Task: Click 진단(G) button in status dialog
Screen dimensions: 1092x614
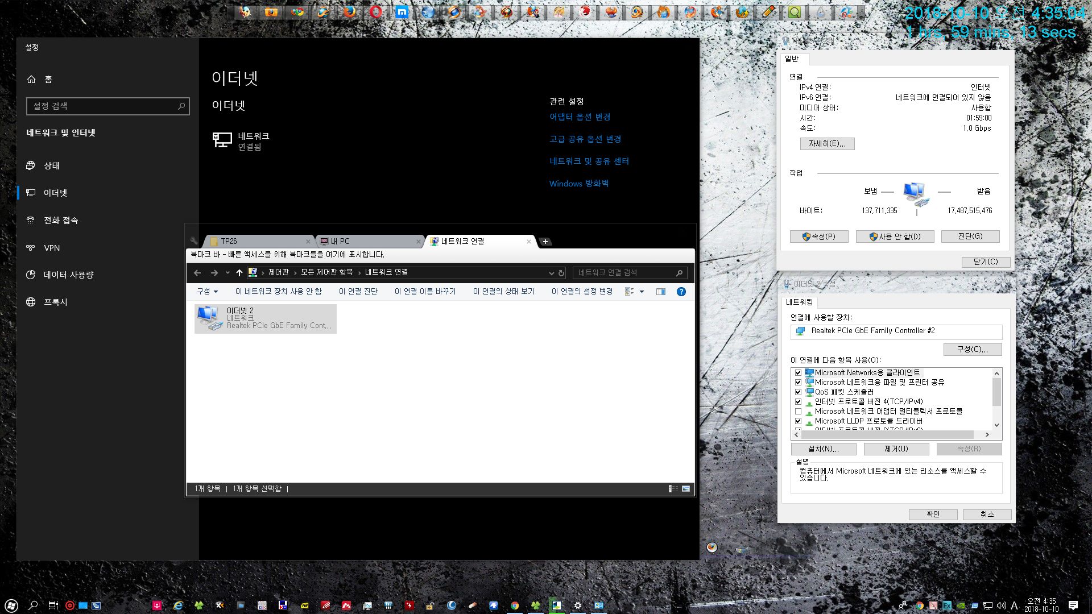Action: click(970, 237)
